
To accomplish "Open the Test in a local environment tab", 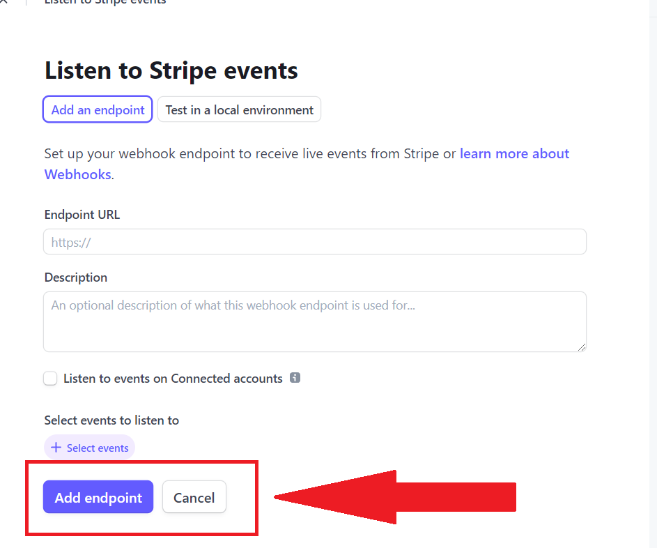I will [x=239, y=109].
